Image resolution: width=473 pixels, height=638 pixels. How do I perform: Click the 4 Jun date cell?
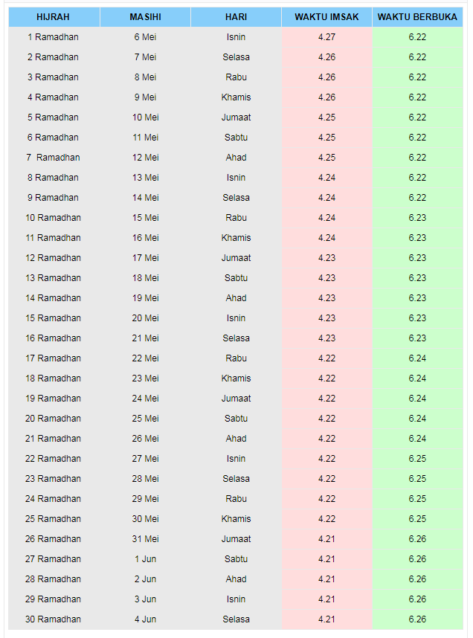point(145,619)
